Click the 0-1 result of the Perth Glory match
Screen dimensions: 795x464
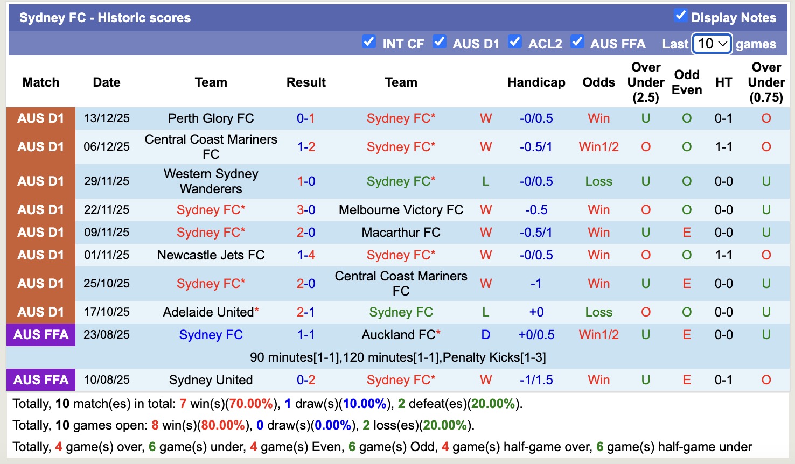click(306, 118)
